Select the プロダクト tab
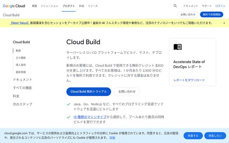Image resolution: width=229 pixels, height=143 pixels. tap(68, 6)
